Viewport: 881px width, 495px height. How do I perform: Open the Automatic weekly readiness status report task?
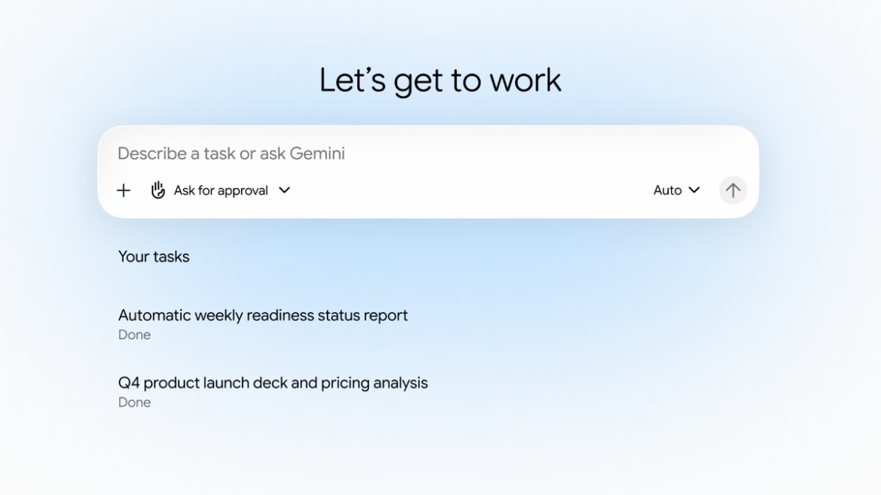263,316
